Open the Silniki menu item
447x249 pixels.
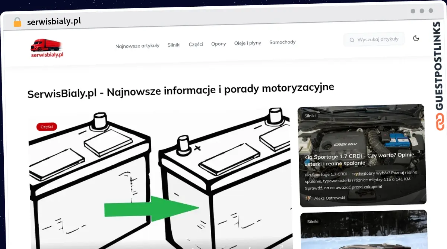pos(174,45)
